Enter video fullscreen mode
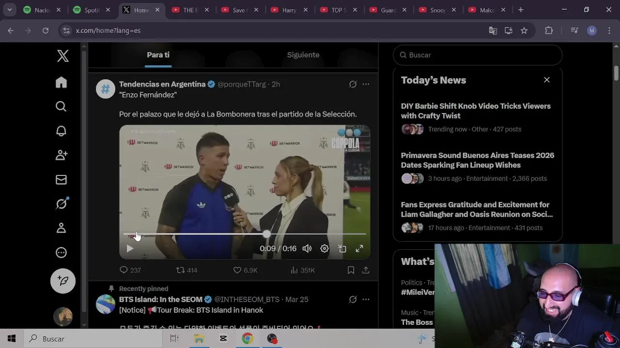 (x=359, y=248)
